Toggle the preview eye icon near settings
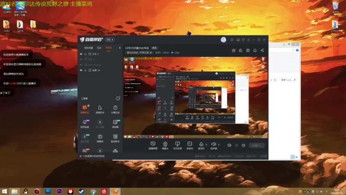This screenshot has width=346, height=195. pos(236,145)
